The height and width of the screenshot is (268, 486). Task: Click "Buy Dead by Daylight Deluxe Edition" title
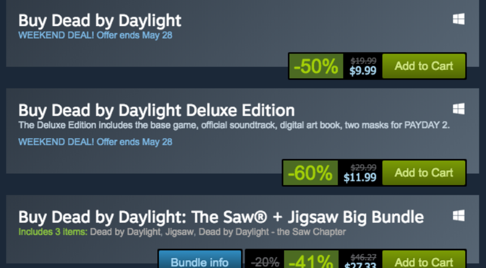(157, 110)
